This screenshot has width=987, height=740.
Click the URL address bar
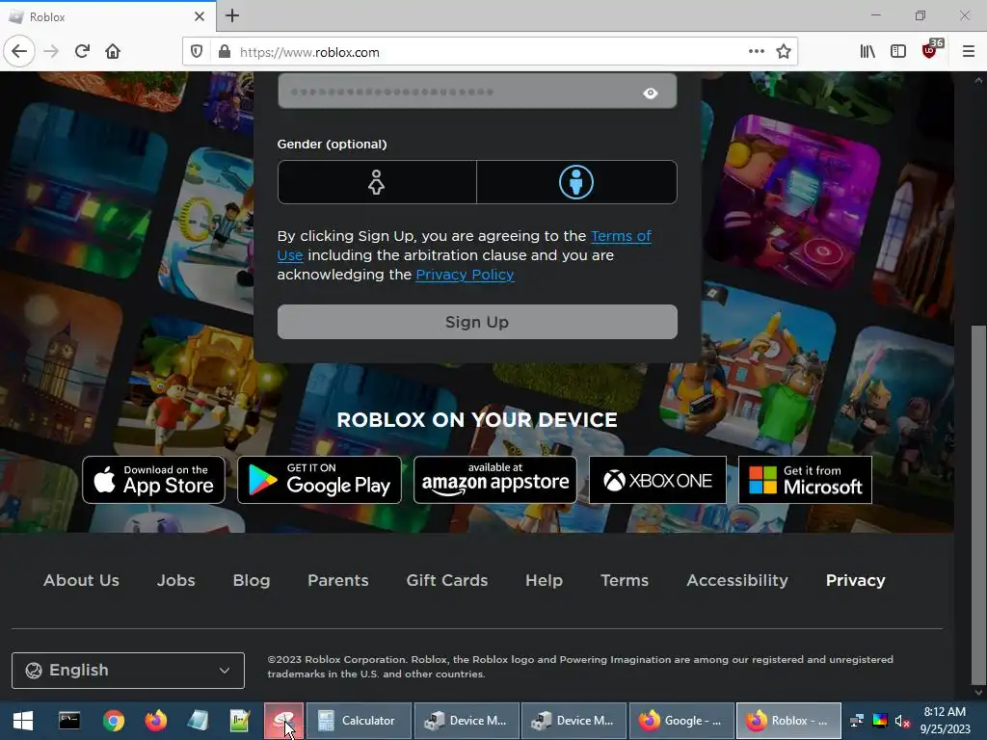[490, 52]
